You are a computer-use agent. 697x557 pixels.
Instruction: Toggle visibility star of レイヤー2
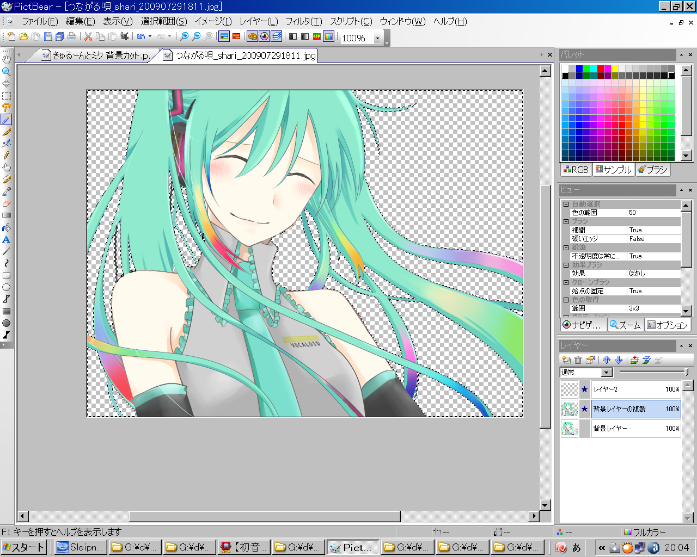coord(585,389)
